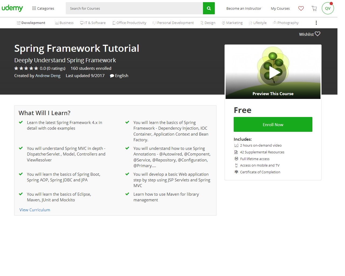Click 'Last updated 9/2017' text
This screenshot has height=276, width=345.
[85, 75]
